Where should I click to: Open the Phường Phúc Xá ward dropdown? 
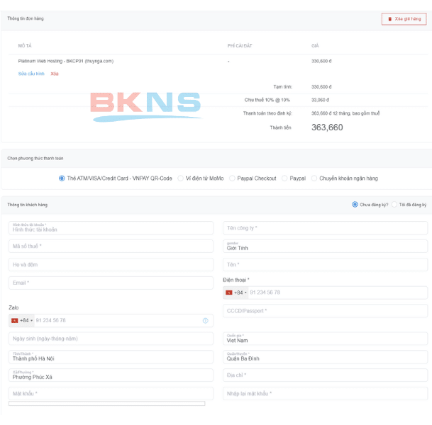[x=111, y=375]
